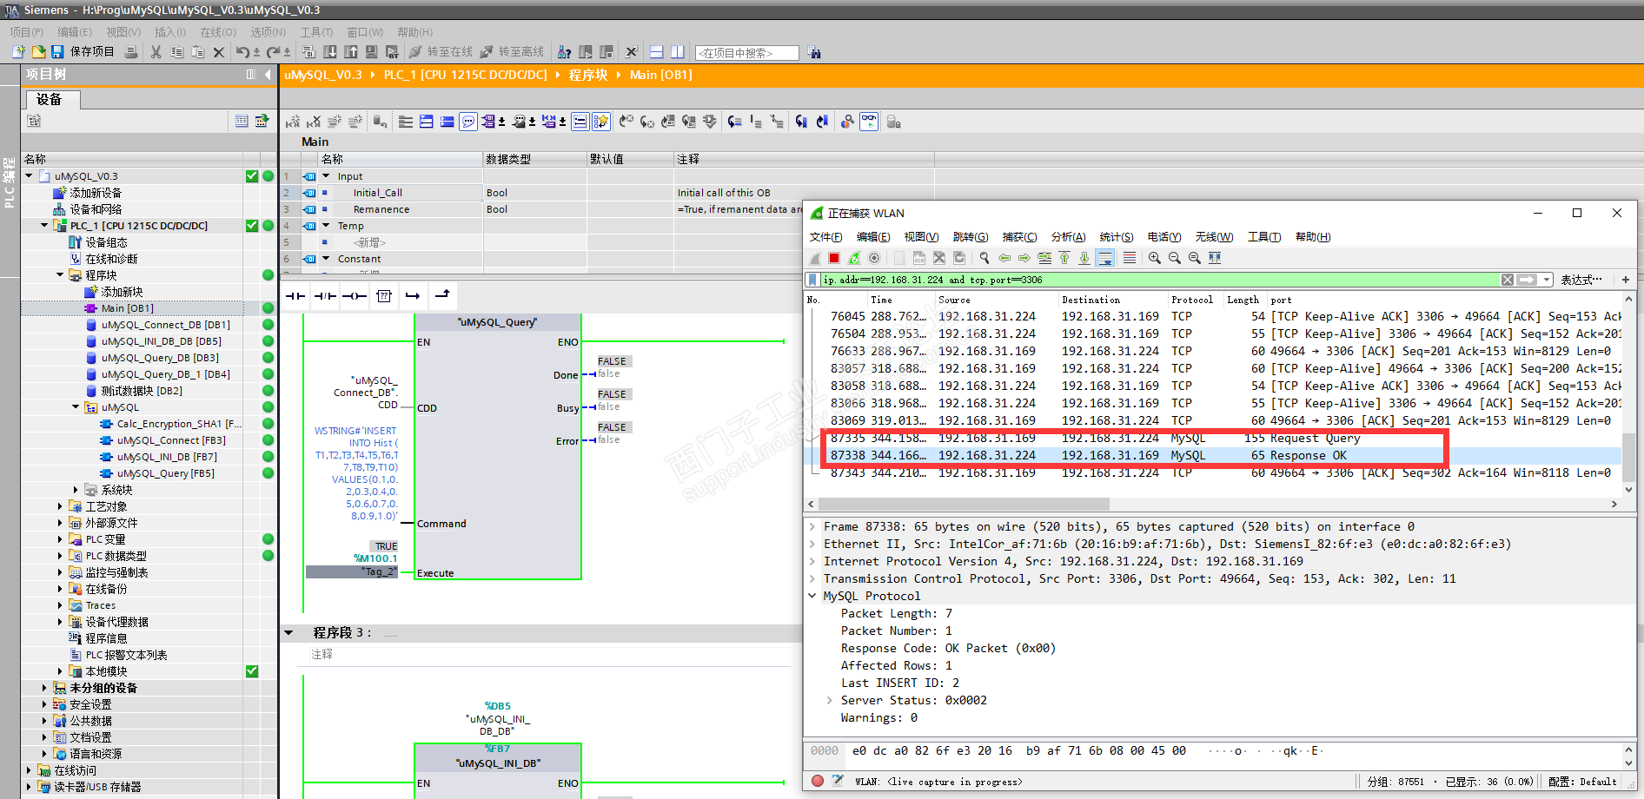Zoom out on the Wireshark packet text
The image size is (1644, 799).
(1175, 258)
